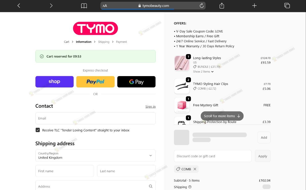Viewport: 306px width, 190px height.
Task: Check out with Shop Pay button
Action: tap(55, 82)
